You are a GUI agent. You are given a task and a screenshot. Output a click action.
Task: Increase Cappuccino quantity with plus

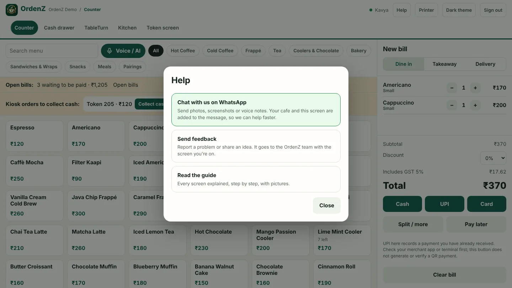(x=475, y=105)
